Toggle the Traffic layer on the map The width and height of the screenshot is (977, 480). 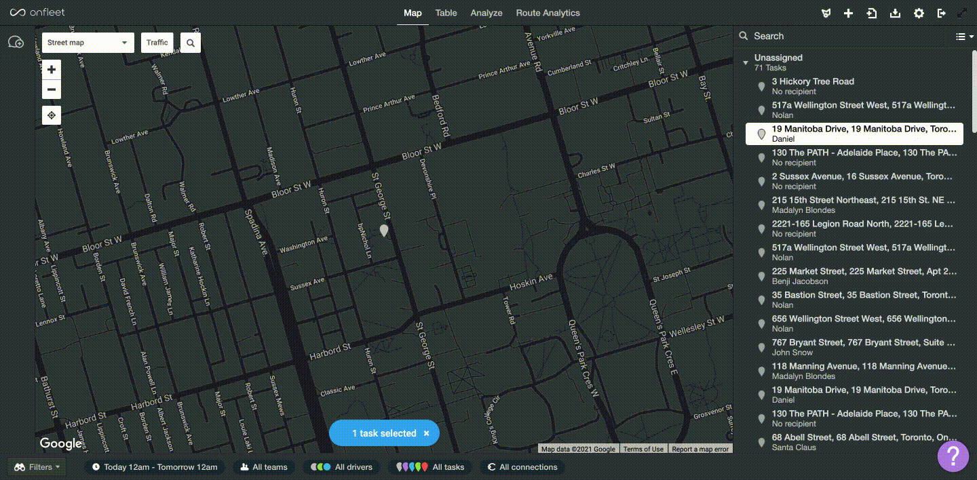pos(157,43)
